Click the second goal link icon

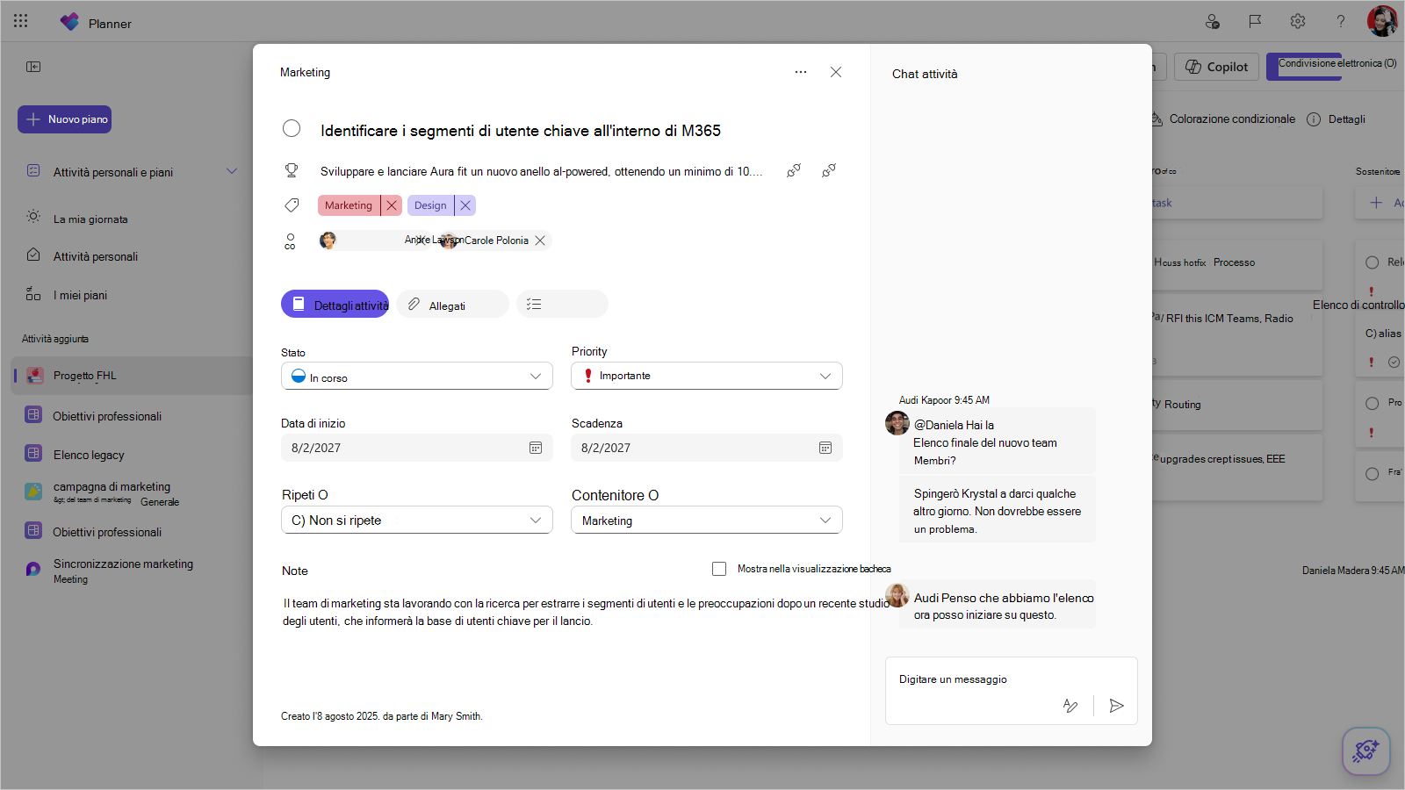pyautogui.click(x=828, y=170)
